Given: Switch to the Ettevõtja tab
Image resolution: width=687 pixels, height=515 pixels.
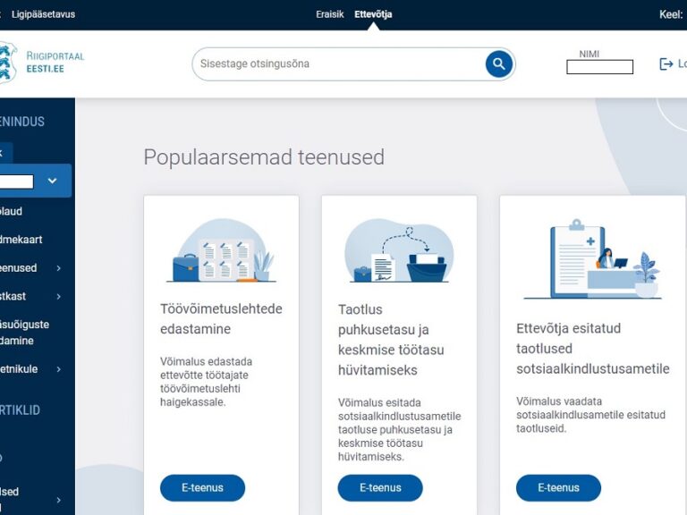Looking at the screenshot, I should tap(373, 14).
